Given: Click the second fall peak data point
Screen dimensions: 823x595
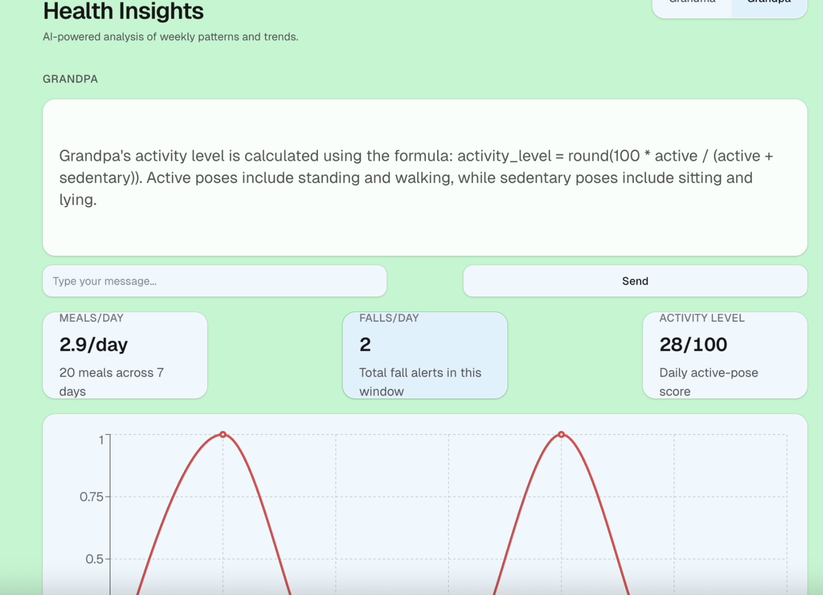Looking at the screenshot, I should click(x=561, y=434).
